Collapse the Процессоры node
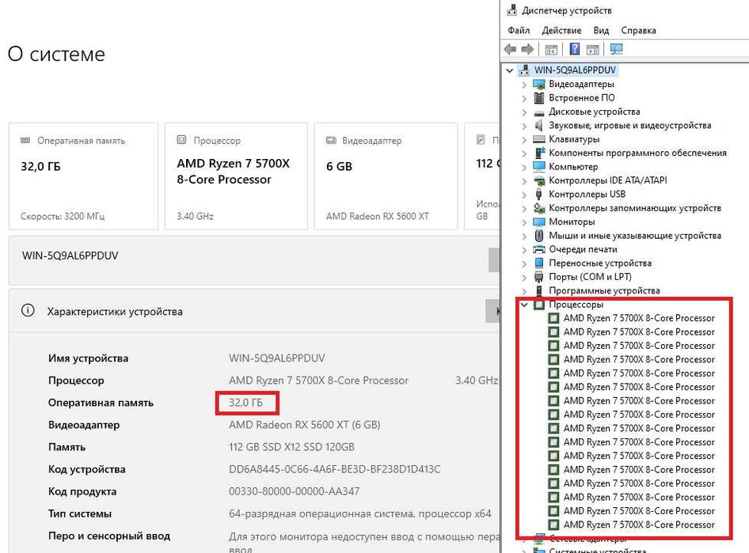Screen dimensions: 749x553 coord(524,305)
